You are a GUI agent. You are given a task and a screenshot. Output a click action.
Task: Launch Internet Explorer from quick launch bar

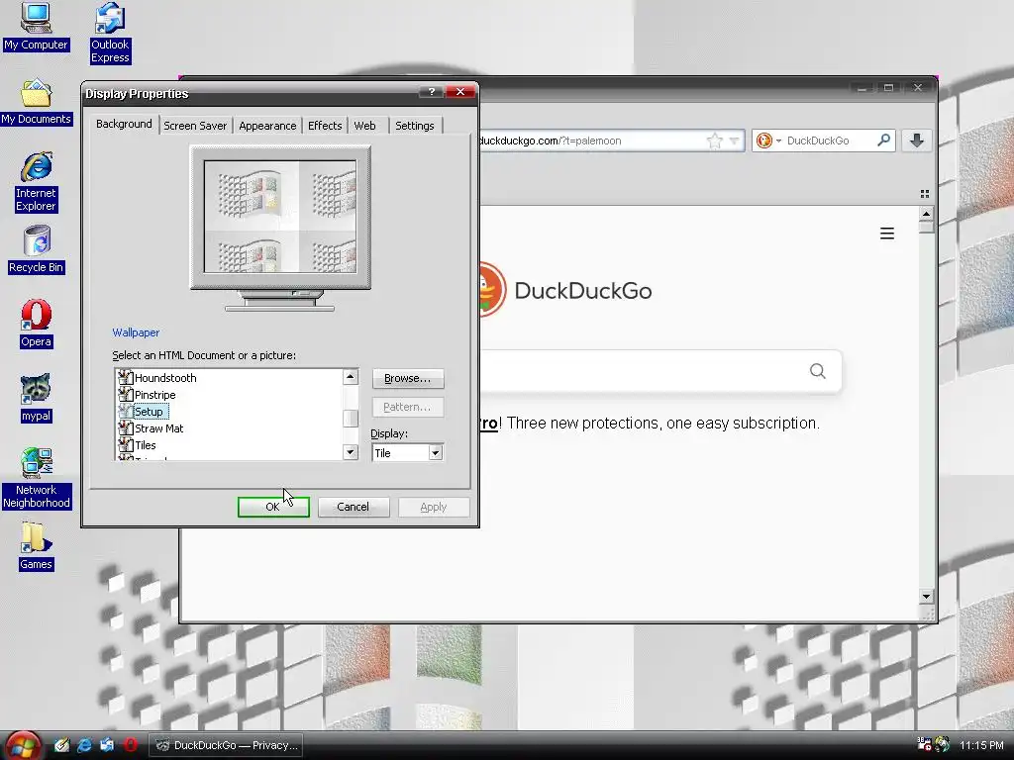pos(84,745)
